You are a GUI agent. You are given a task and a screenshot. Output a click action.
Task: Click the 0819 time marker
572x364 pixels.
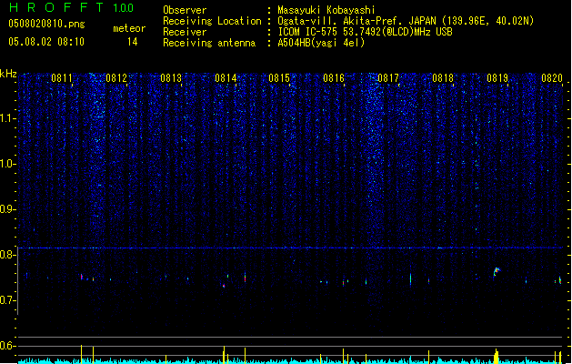click(x=497, y=78)
